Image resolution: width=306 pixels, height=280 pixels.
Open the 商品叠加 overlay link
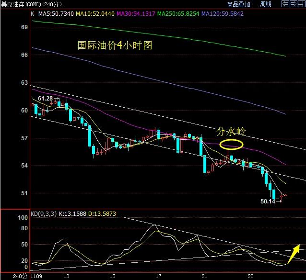[x=239, y=4]
